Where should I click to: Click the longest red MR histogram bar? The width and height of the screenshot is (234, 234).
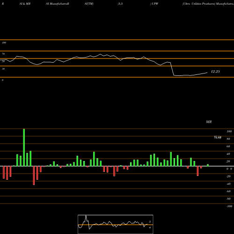coord(34,175)
